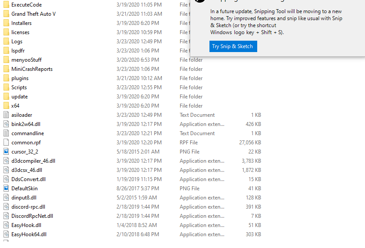
Task: Select the Scripts folder icon
Action: point(6,87)
